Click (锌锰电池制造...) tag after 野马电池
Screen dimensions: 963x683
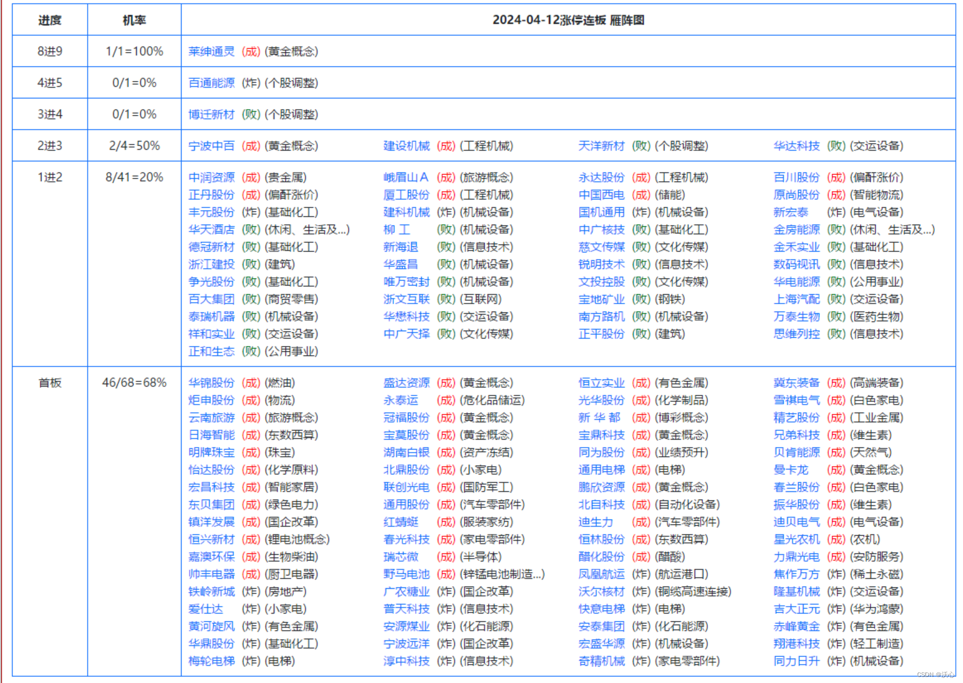click(x=502, y=574)
